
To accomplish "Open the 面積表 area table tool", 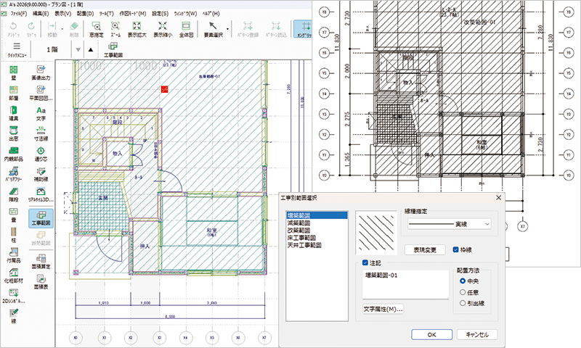I will [41, 281].
